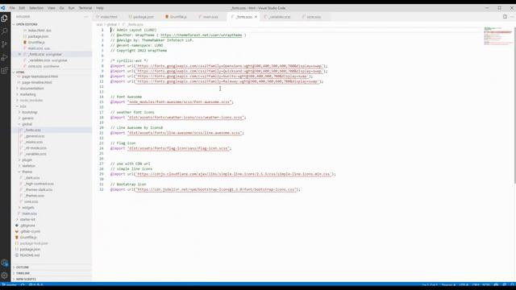The height and width of the screenshot is (290, 516).
Task: Expand the node_modules folder
Action: [x=31, y=100]
